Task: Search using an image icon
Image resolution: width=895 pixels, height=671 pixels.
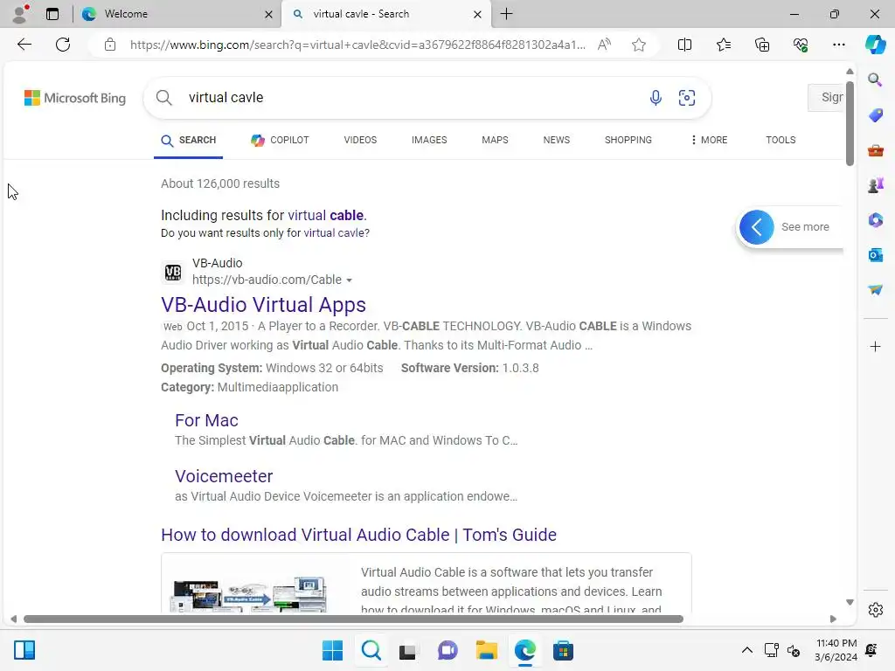Action: click(x=687, y=98)
